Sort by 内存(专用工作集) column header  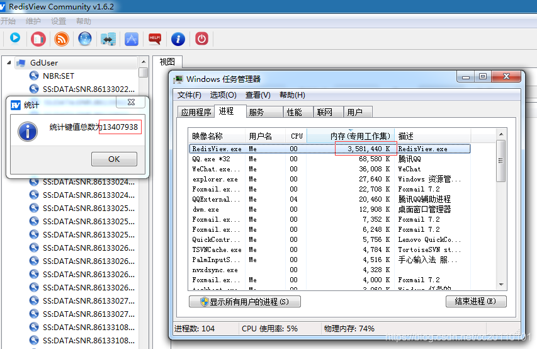pos(351,136)
